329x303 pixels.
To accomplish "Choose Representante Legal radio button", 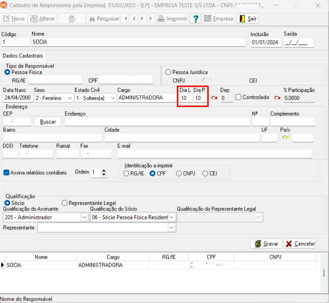I will pos(64,203).
